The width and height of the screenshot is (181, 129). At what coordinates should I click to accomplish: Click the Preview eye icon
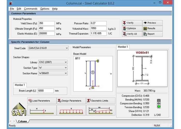pyautogui.click(x=145, y=23)
